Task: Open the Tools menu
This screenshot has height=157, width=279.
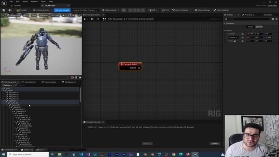Action: [x=43, y=1]
